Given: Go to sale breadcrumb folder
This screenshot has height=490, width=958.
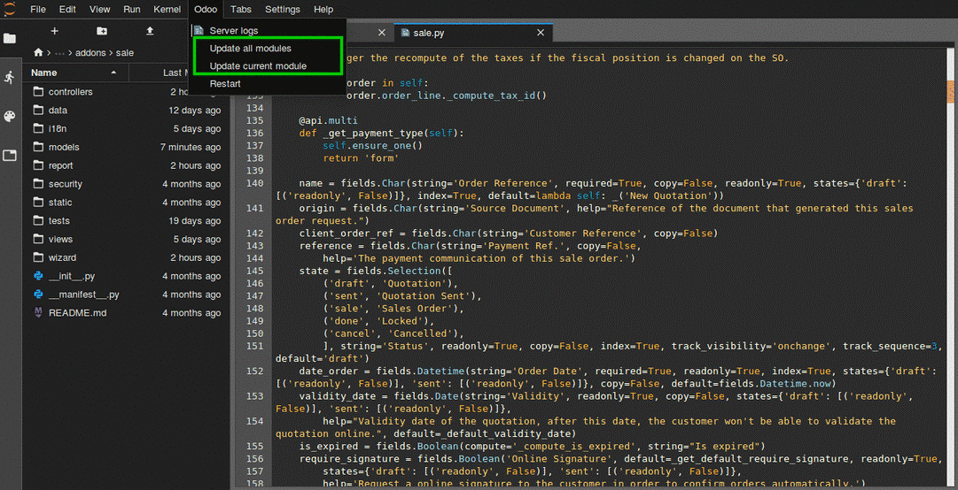Looking at the screenshot, I should (125, 52).
